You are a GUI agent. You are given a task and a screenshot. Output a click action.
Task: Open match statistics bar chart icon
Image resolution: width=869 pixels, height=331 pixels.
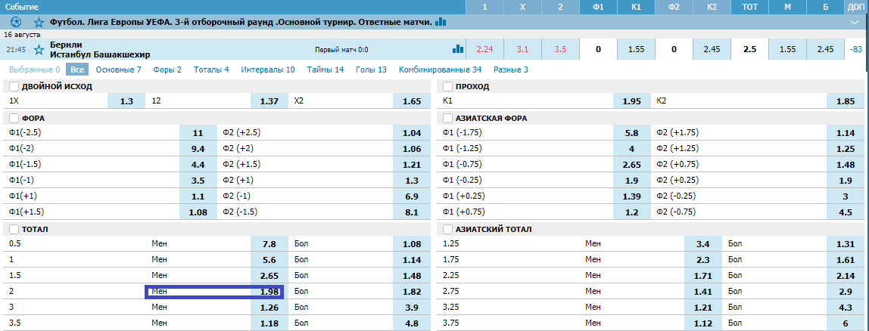(x=458, y=49)
